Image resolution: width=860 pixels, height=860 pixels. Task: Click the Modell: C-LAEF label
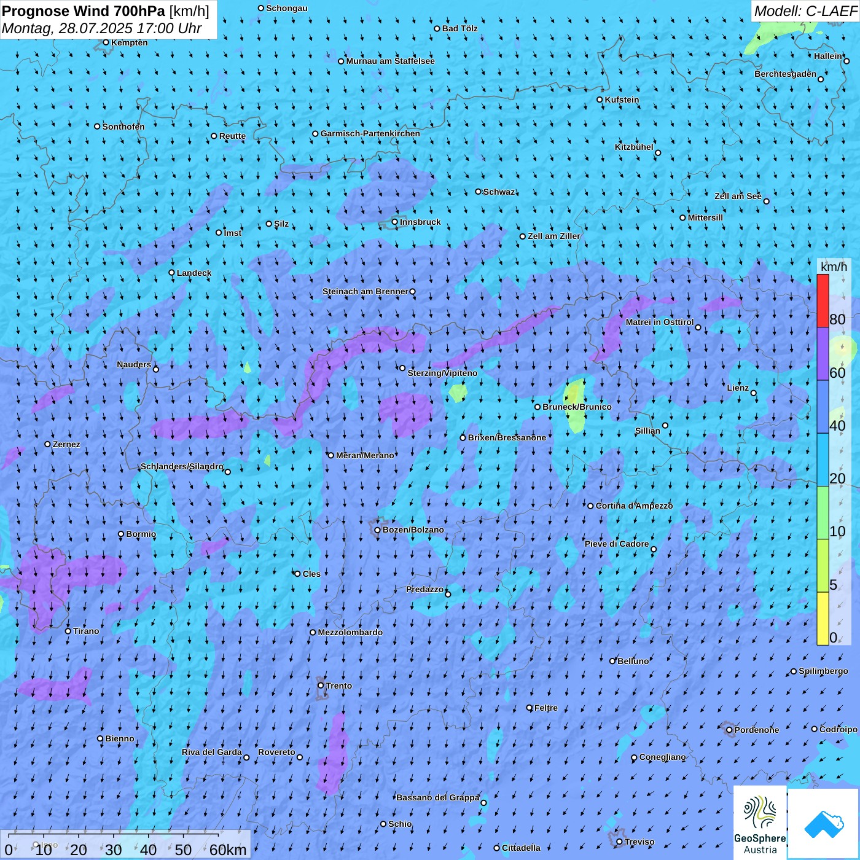tap(805, 10)
